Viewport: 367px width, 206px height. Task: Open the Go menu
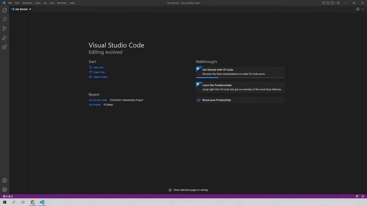click(x=45, y=3)
